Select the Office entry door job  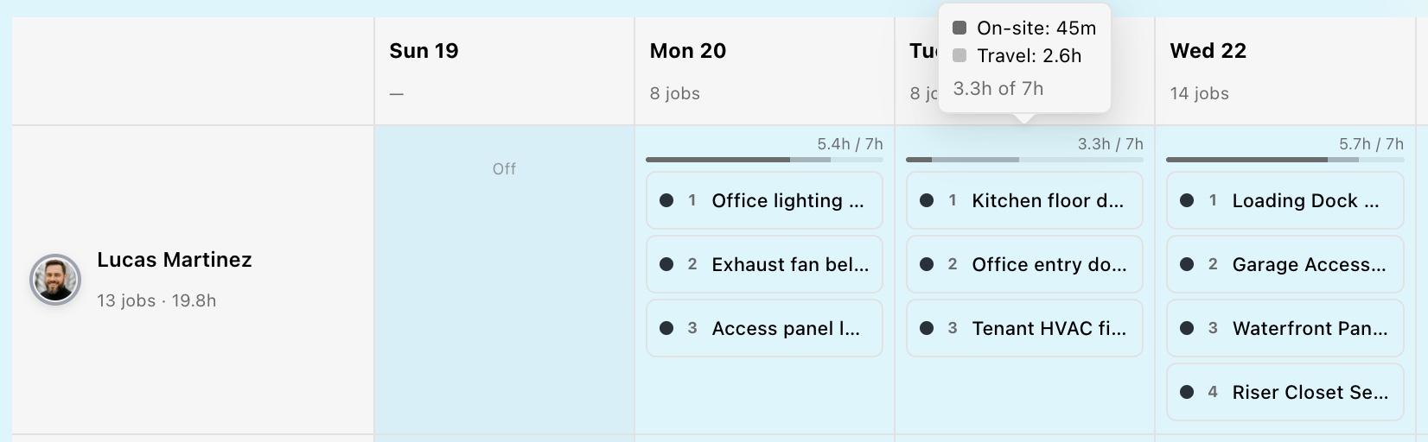click(1024, 264)
